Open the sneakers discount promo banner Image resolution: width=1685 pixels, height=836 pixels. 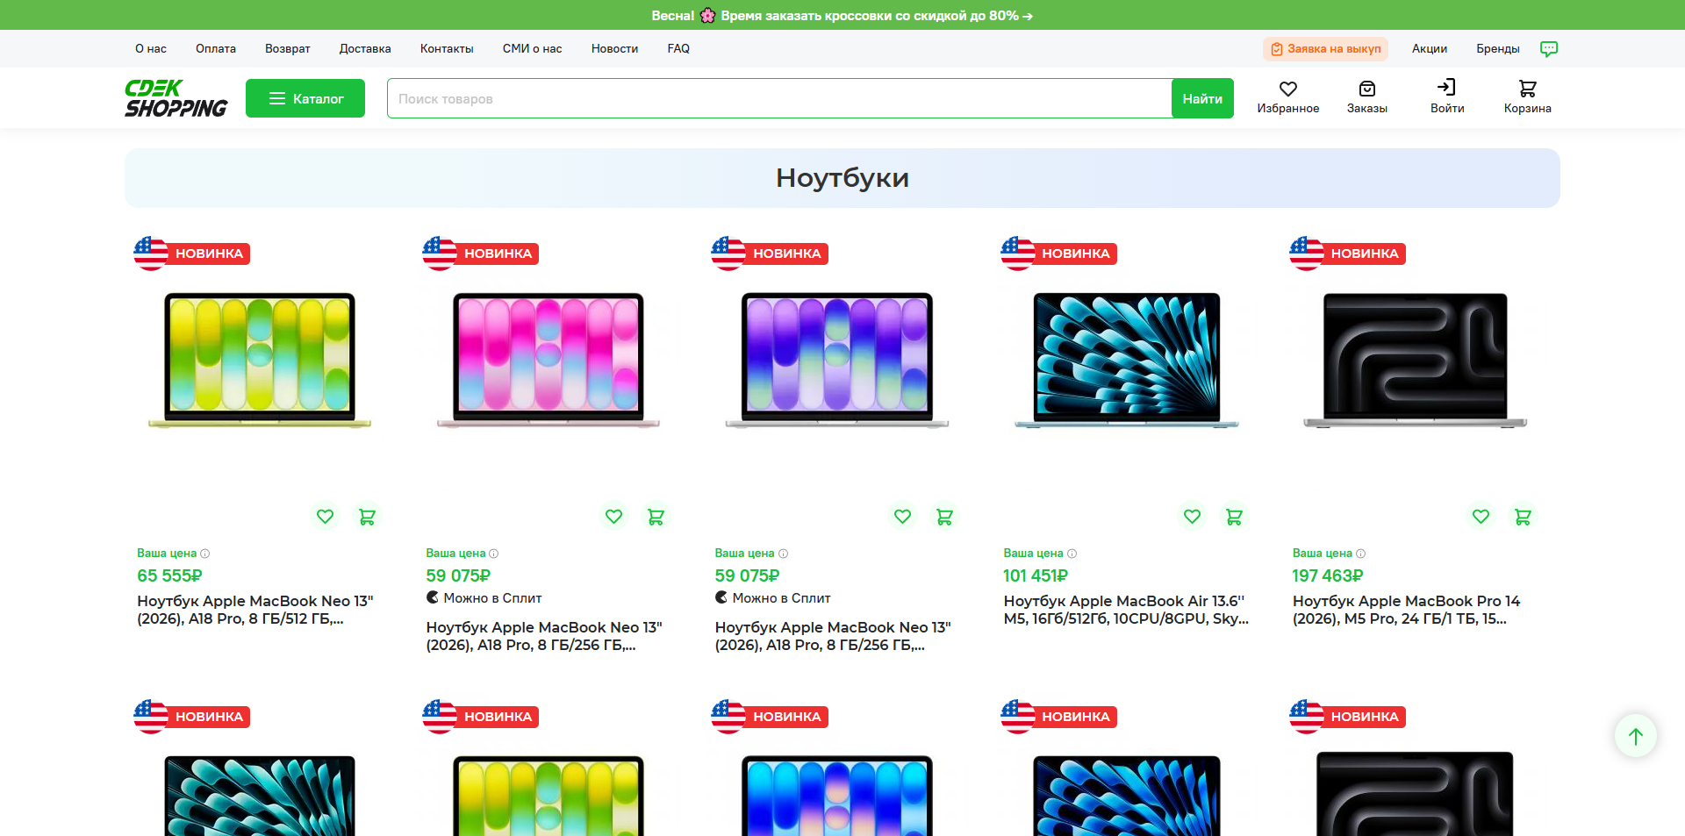point(842,15)
